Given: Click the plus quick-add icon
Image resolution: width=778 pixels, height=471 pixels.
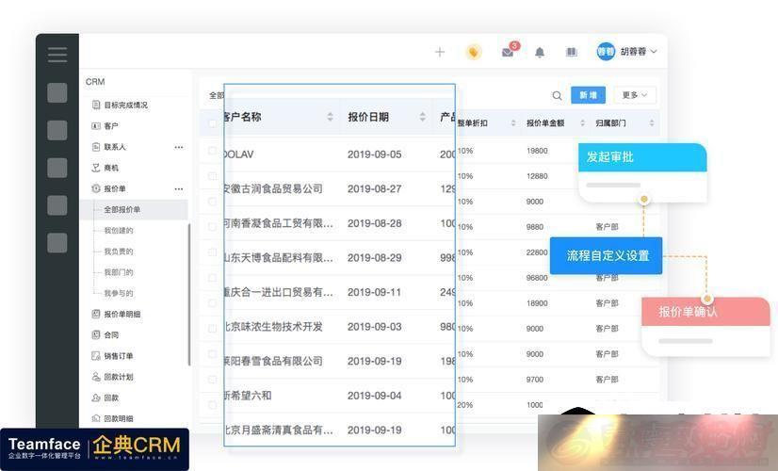Looking at the screenshot, I should coord(440,52).
